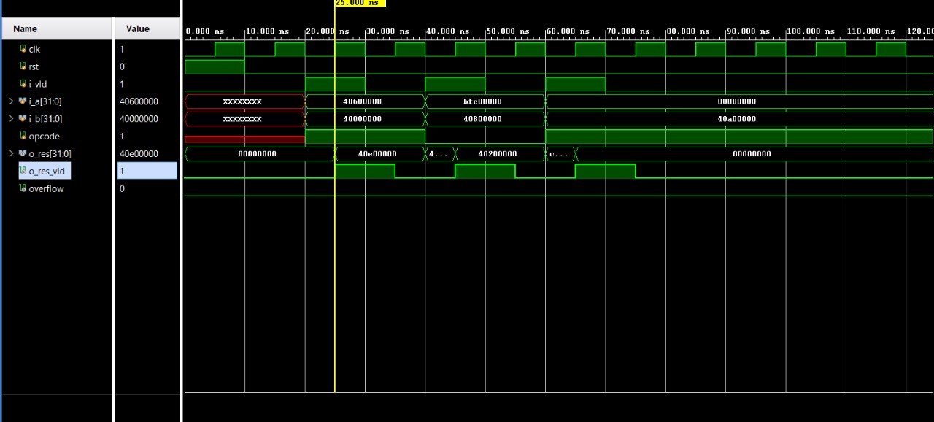Expand the o_res[31:0] bus bits
Image resolution: width=934 pixels, height=422 pixels.
click(x=11, y=154)
